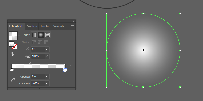Viewport: 203px width, 101px height.
Task: Cycle Gradient panel view with tab arrows
Action: (10, 26)
